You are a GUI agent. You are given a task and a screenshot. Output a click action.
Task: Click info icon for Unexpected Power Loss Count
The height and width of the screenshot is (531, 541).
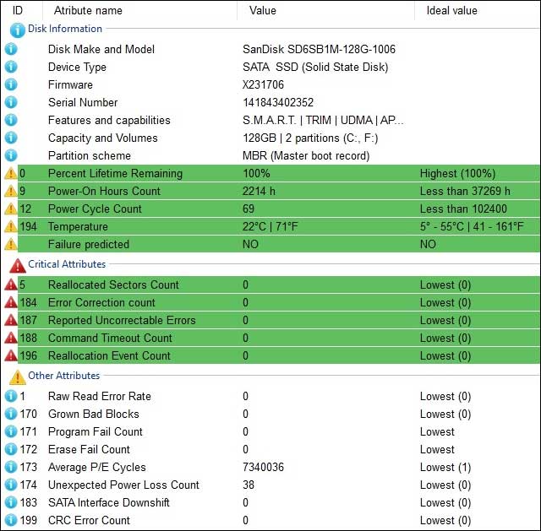tap(11, 485)
